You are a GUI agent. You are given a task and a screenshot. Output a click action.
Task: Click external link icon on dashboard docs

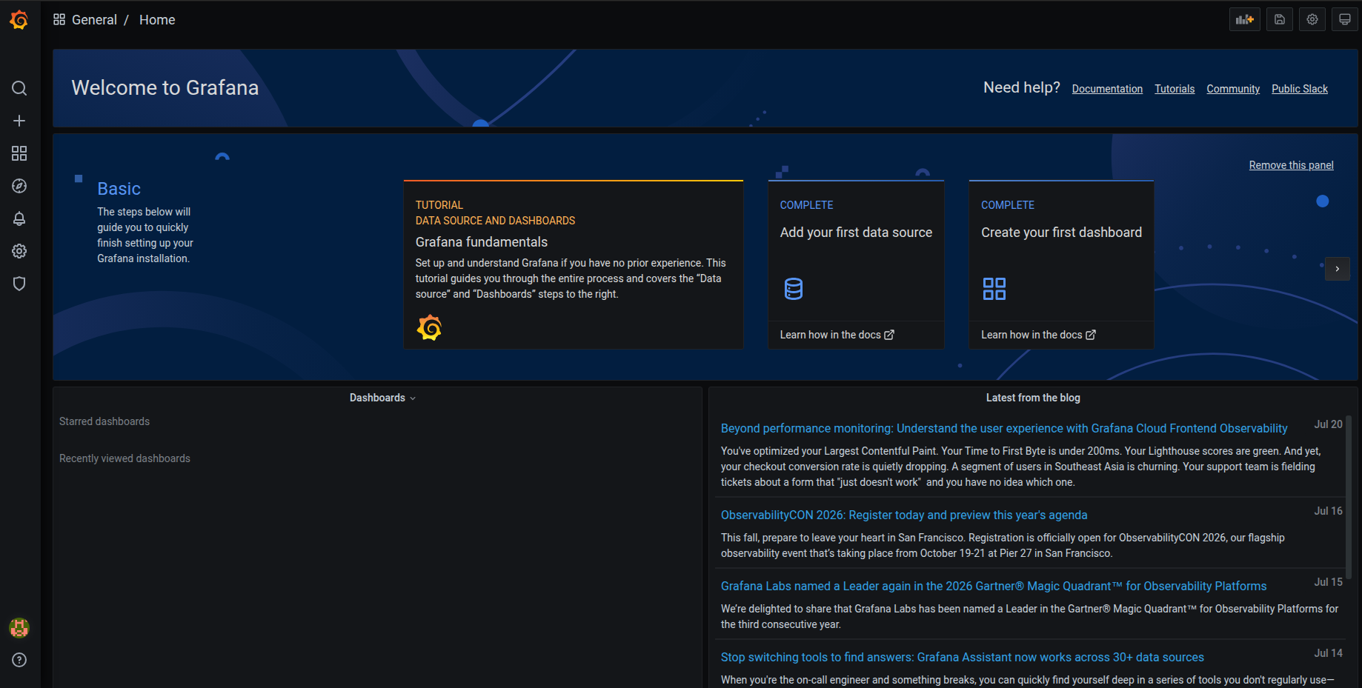click(1091, 335)
